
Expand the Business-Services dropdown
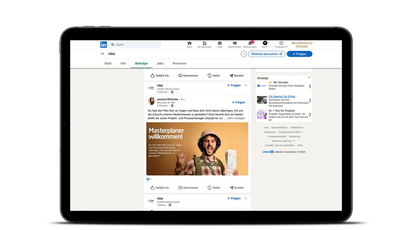[283, 141]
